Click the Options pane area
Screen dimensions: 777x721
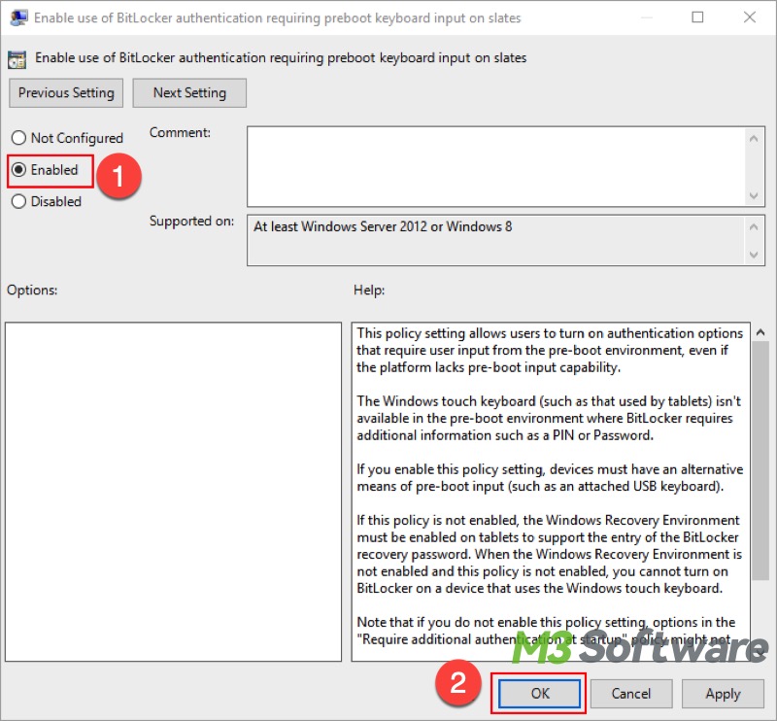173,492
